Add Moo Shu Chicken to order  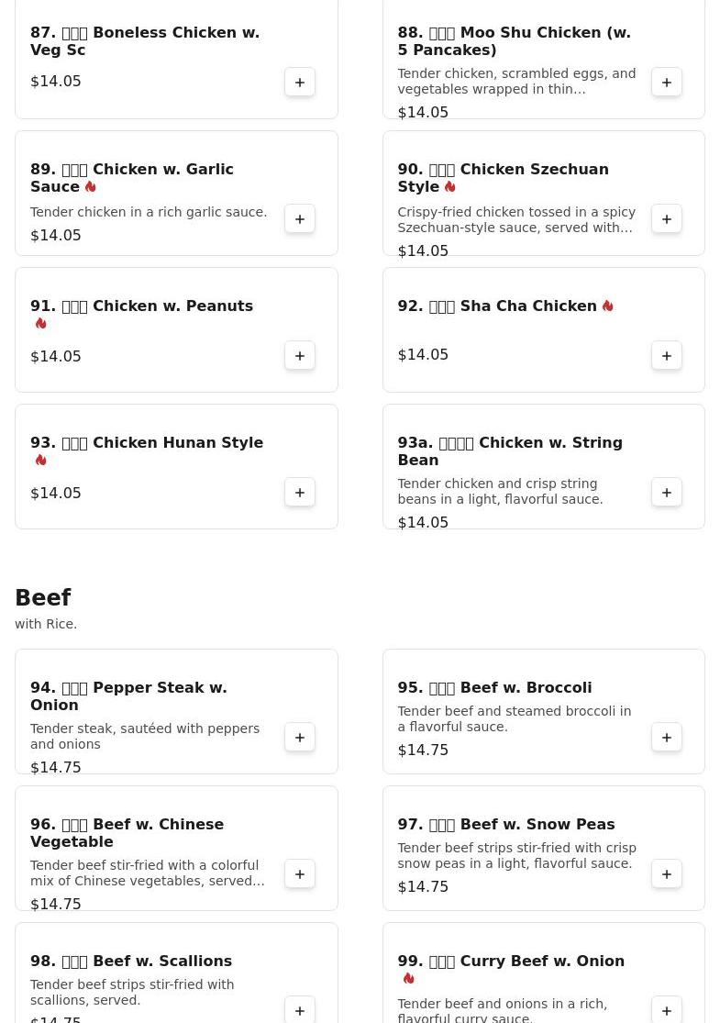click(x=667, y=83)
